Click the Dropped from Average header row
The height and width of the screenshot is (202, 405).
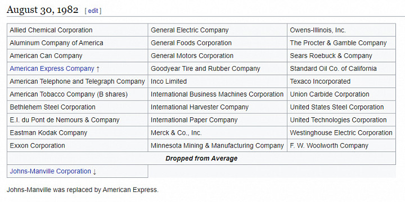coord(201,158)
